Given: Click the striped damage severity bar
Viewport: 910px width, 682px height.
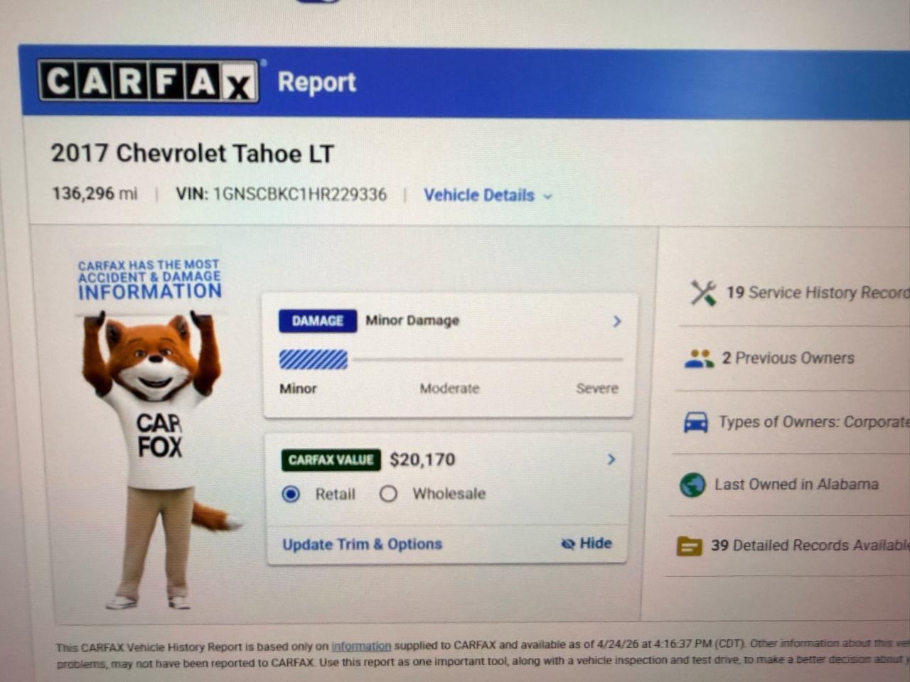Looking at the screenshot, I should (313, 359).
